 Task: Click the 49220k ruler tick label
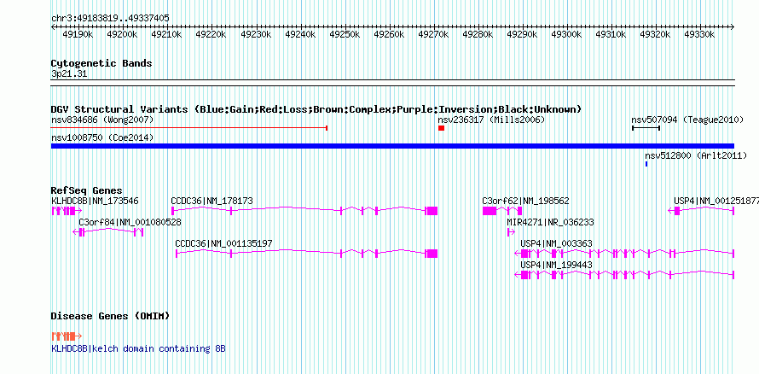pos(211,35)
